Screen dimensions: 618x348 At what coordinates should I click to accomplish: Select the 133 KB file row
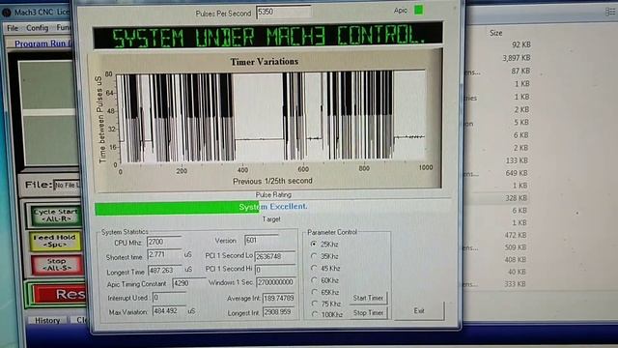click(x=517, y=160)
